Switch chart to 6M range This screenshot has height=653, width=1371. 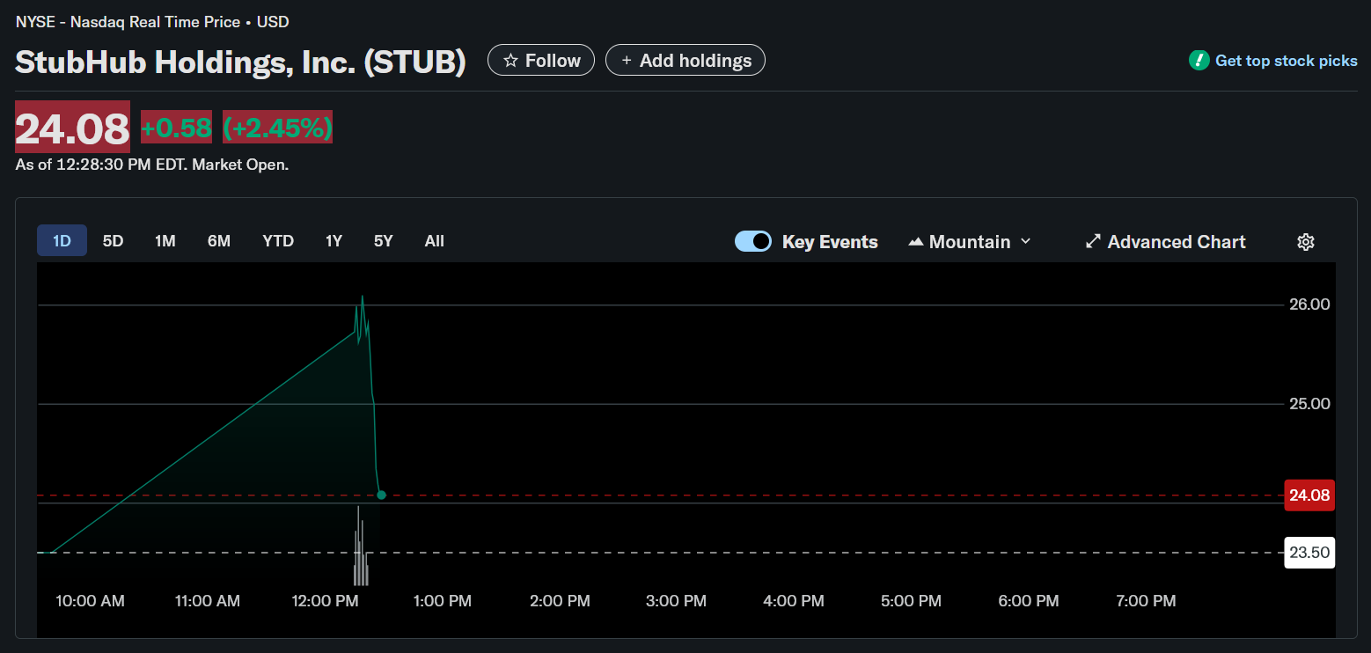tap(219, 240)
